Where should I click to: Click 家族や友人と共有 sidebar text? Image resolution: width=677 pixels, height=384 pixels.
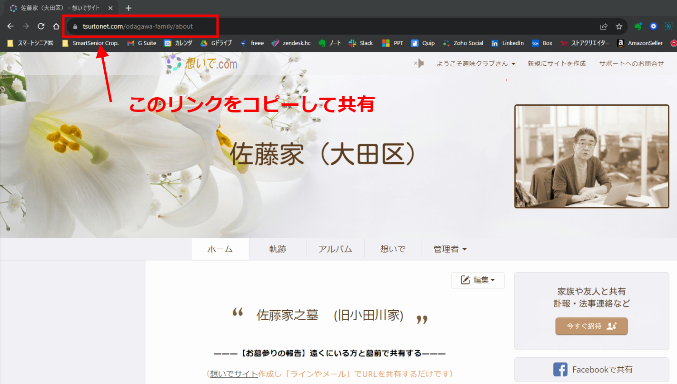pyautogui.click(x=591, y=291)
